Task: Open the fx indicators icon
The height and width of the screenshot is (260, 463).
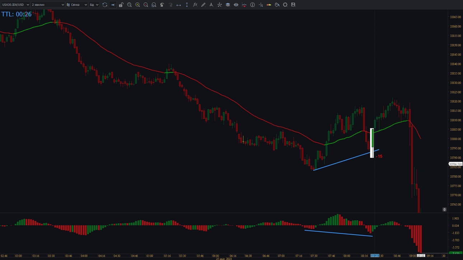Action: [x=195, y=5]
